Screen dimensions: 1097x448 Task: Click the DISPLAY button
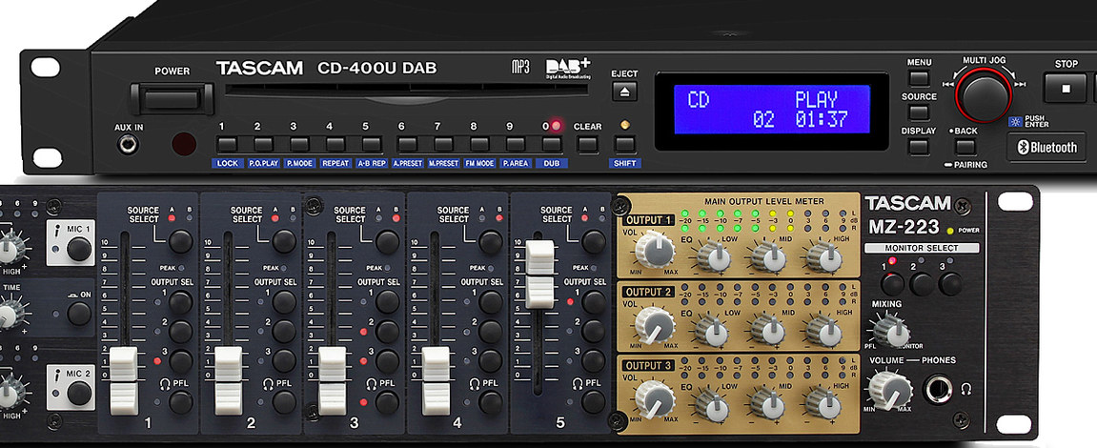(920, 147)
